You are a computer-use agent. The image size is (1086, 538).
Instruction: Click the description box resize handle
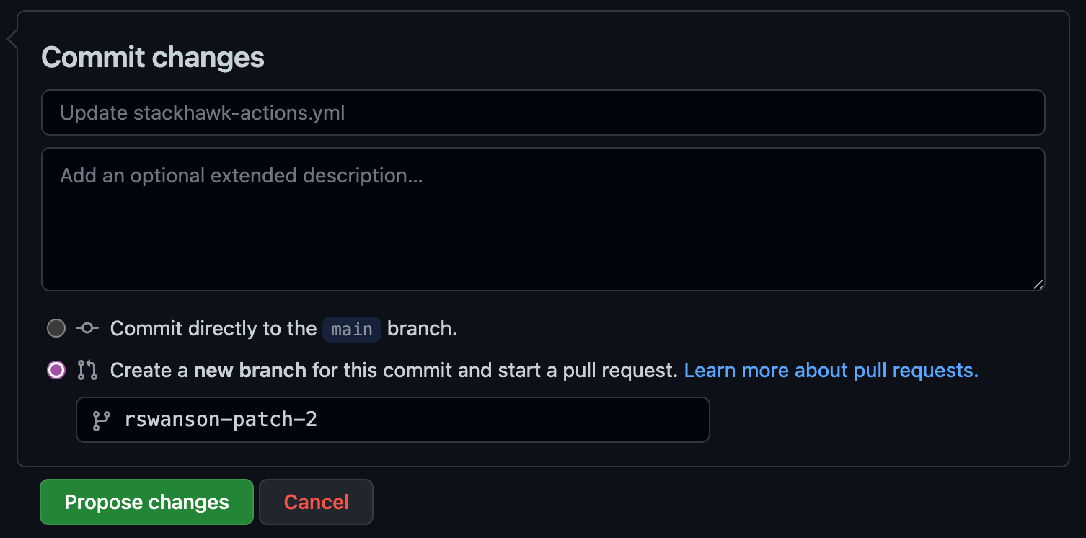tap(1039, 284)
